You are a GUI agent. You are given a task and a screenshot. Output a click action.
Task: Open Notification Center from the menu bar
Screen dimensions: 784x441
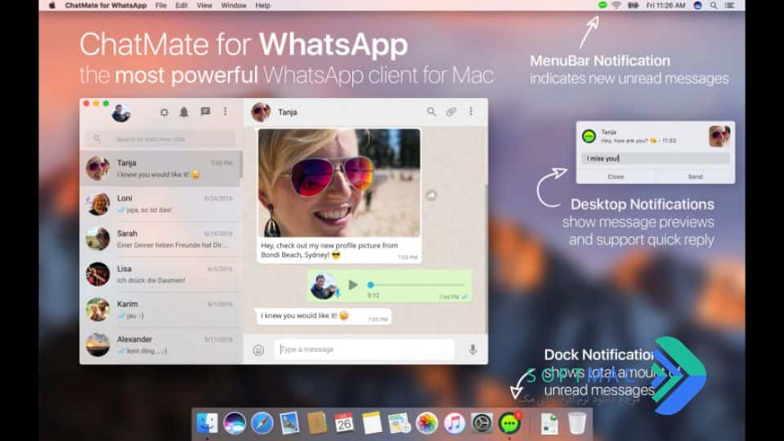coord(729,6)
